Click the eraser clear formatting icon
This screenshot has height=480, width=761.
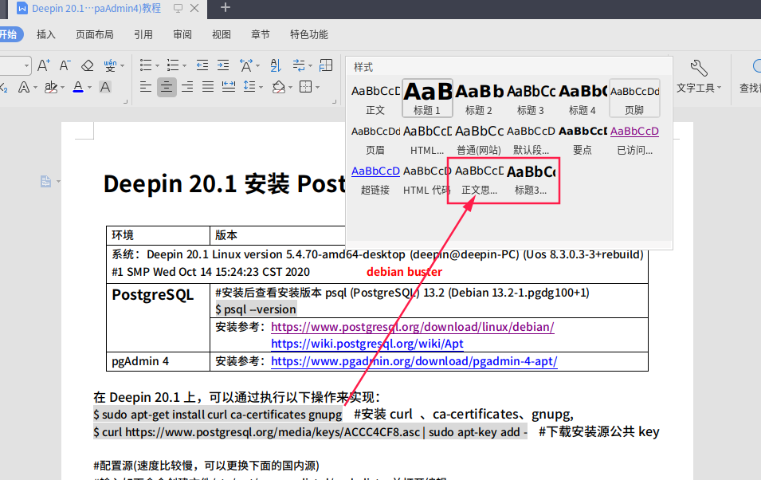coord(88,65)
